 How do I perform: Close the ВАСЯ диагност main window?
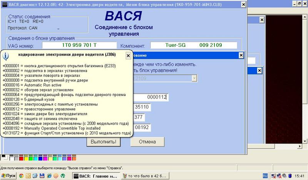(243, 4)
